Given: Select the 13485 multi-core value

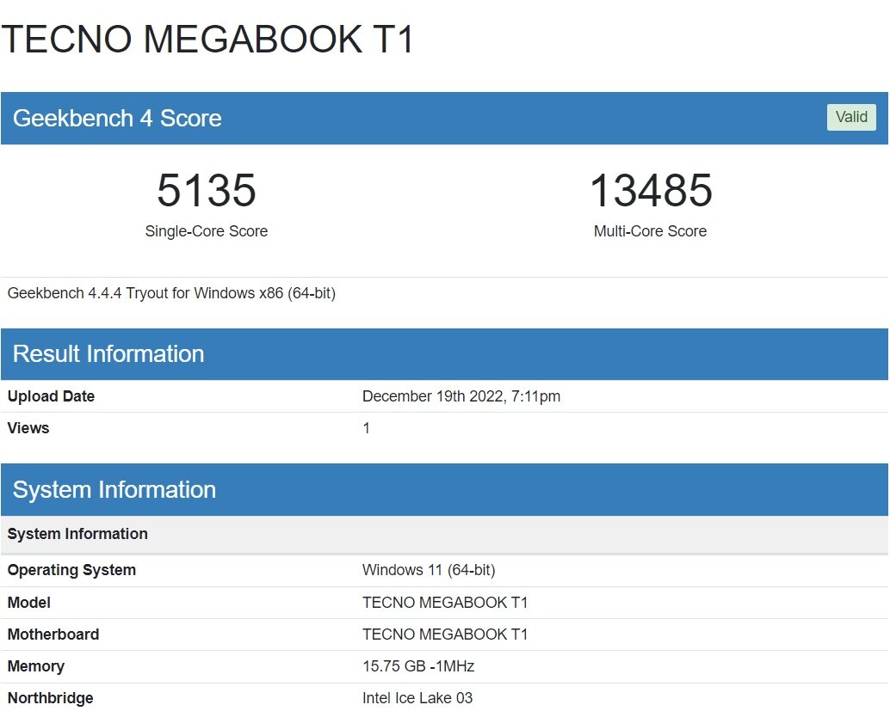Looking at the screenshot, I should click(651, 190).
